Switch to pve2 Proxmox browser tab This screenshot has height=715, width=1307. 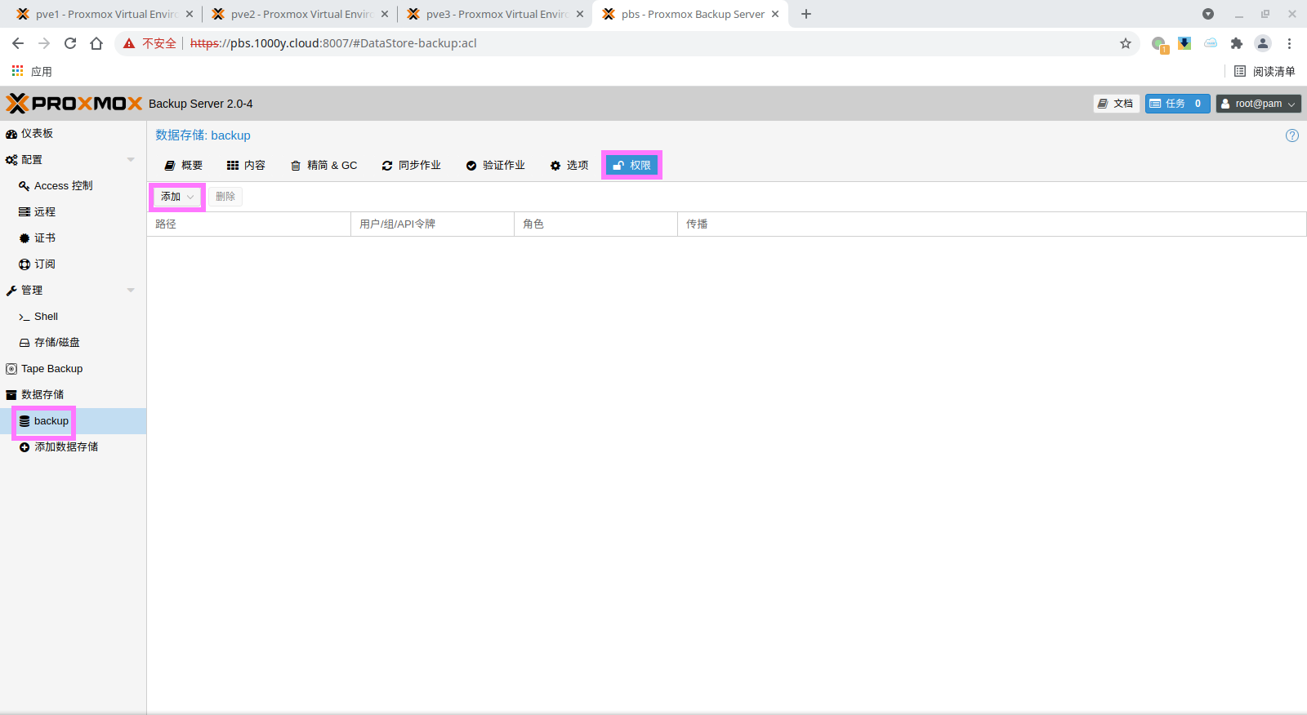tap(300, 15)
